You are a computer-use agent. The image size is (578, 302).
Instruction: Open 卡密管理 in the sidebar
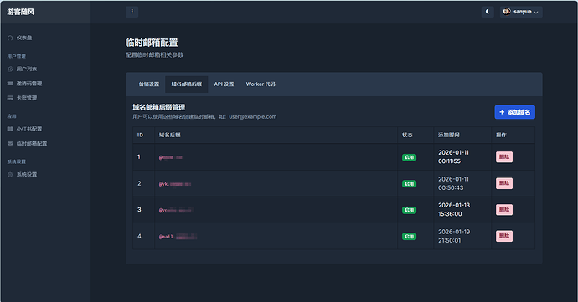[27, 98]
